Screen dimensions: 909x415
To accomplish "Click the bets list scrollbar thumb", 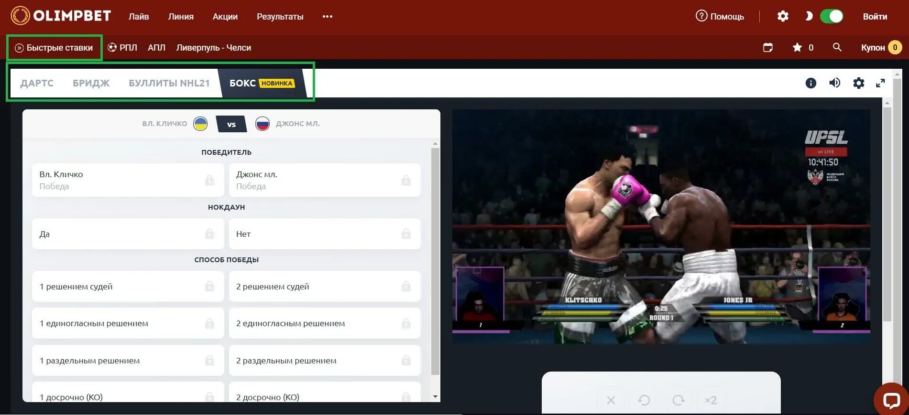I will [435, 261].
